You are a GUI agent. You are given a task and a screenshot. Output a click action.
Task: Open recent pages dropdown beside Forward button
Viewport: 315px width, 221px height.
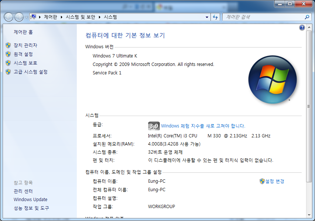point(26,17)
